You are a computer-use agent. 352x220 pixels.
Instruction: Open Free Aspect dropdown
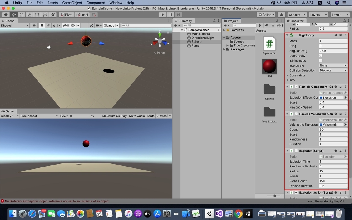click(x=39, y=116)
